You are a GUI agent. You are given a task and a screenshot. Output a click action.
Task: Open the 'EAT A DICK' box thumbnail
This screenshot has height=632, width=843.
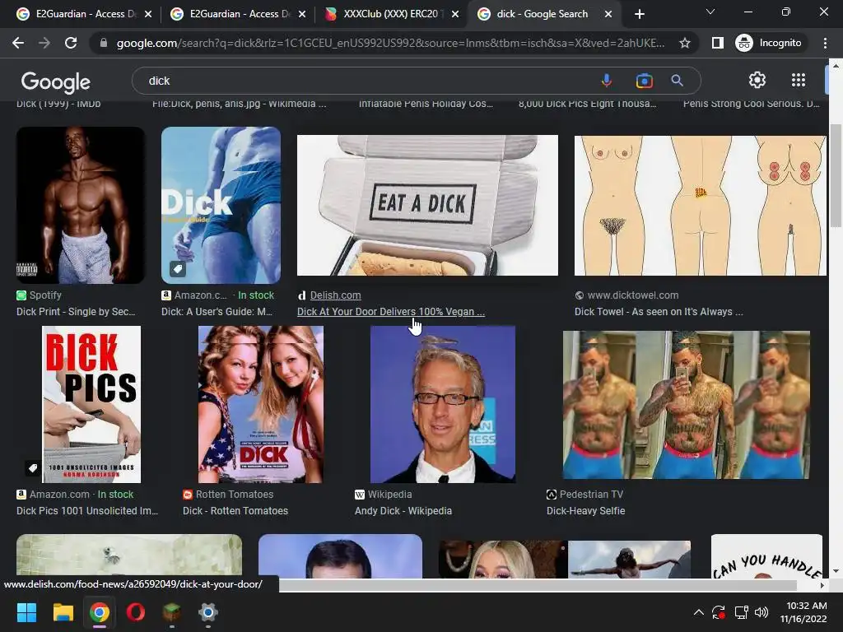(x=427, y=205)
